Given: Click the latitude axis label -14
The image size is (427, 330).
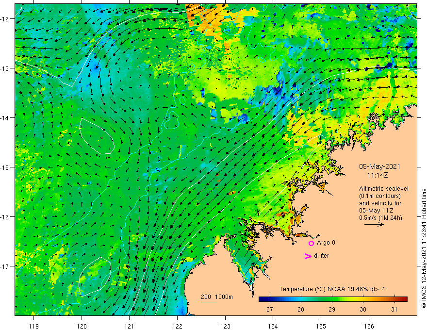Looking at the screenshot, I should (5, 118).
